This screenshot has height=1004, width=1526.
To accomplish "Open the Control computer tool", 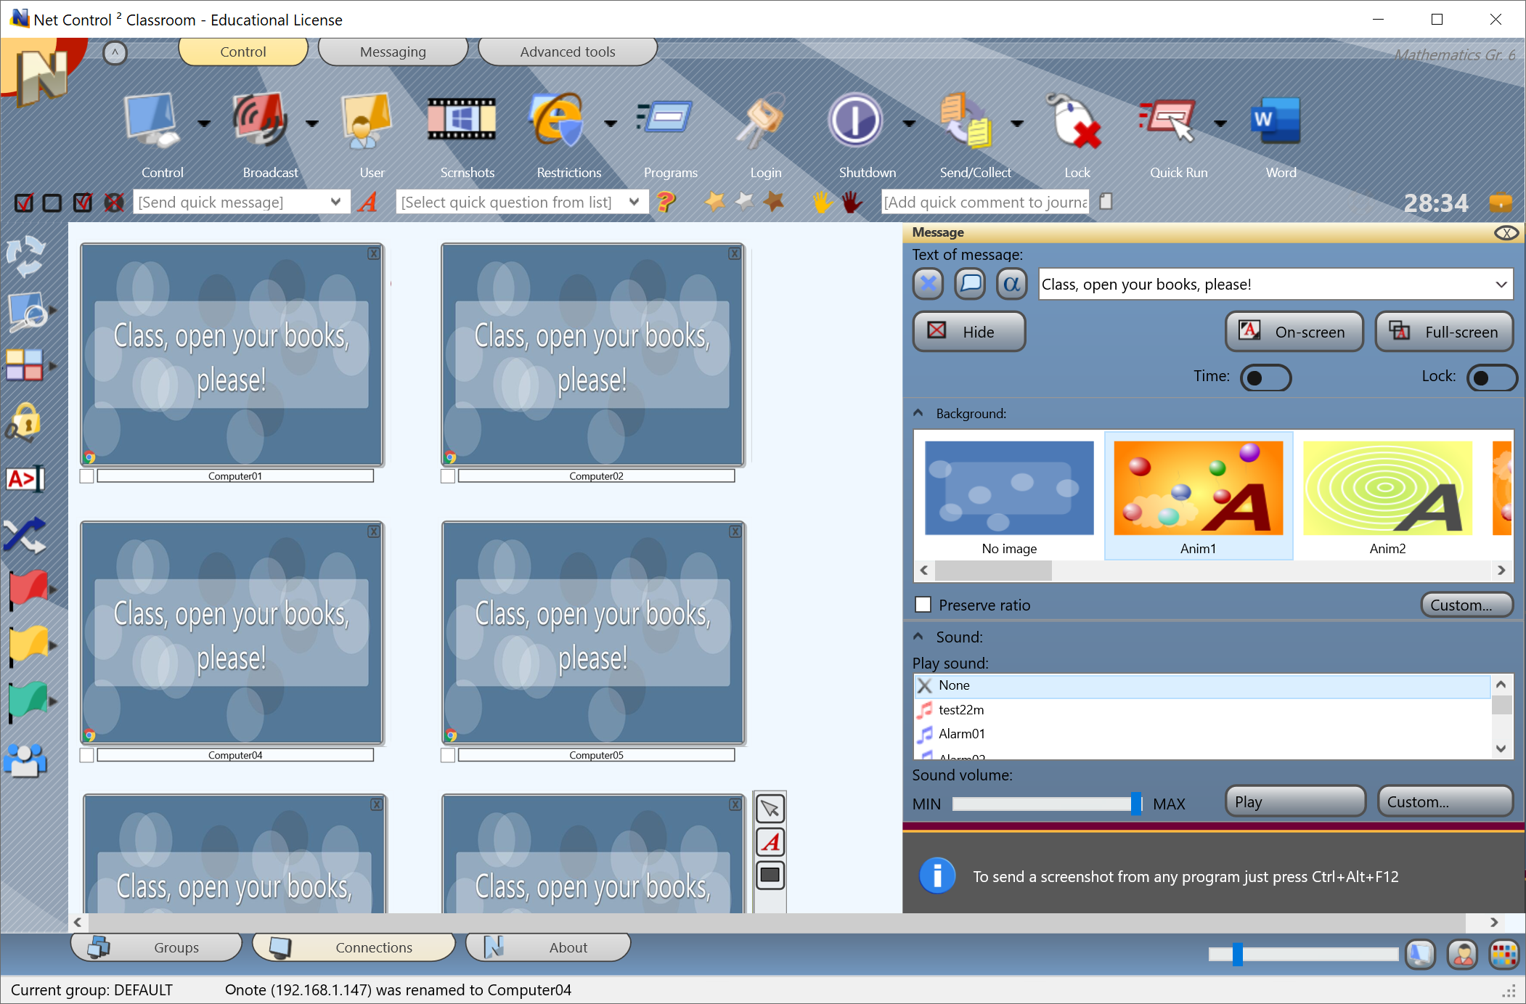I will point(152,120).
